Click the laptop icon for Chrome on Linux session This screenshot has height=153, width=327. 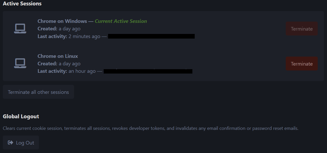click(x=20, y=64)
